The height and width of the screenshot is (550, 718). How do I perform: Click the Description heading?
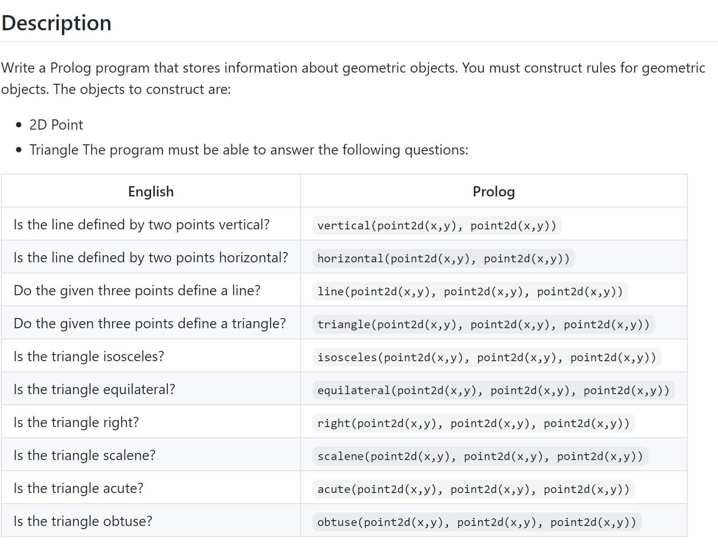tap(57, 23)
